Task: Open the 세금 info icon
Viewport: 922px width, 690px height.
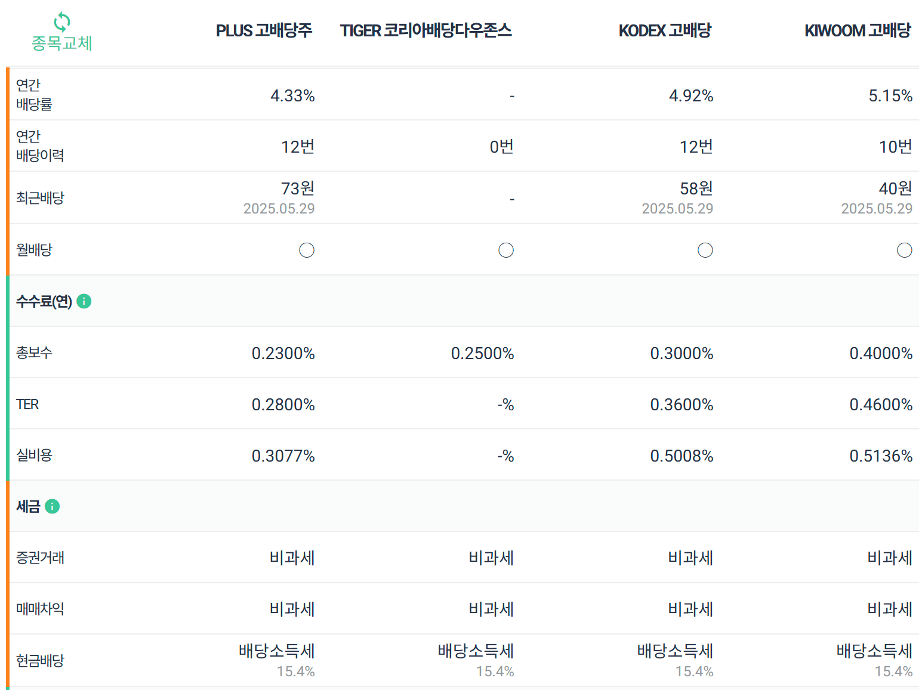Action: pos(53,506)
